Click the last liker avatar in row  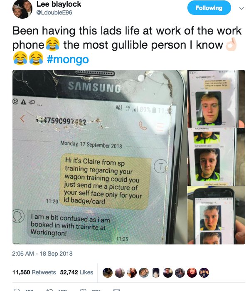point(204,273)
